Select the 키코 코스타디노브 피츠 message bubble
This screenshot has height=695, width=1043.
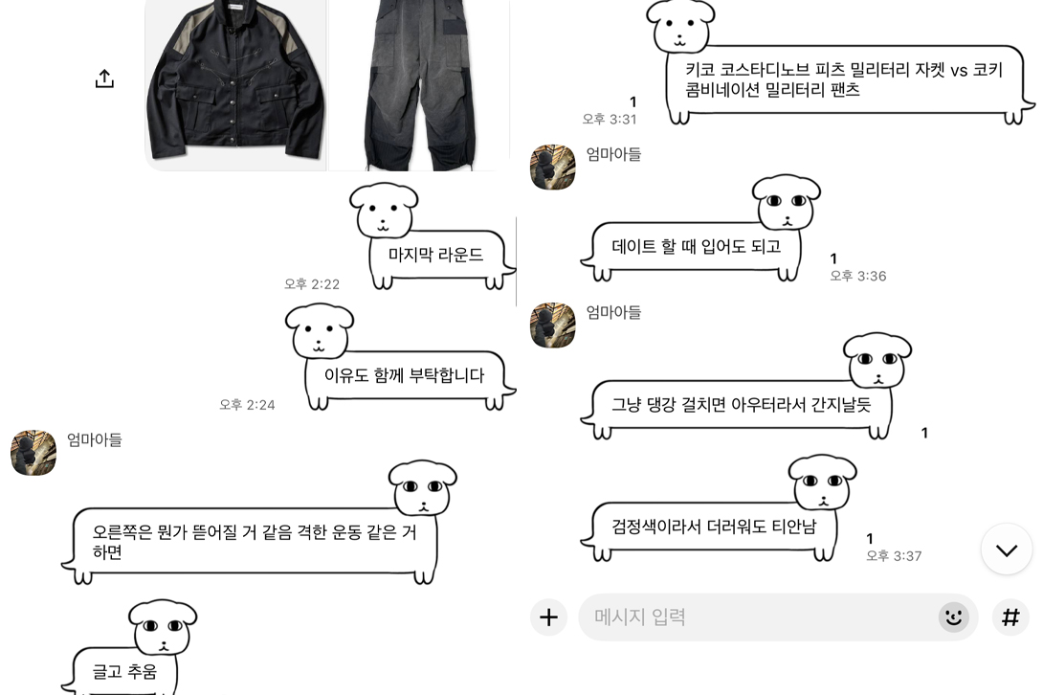tap(845, 81)
